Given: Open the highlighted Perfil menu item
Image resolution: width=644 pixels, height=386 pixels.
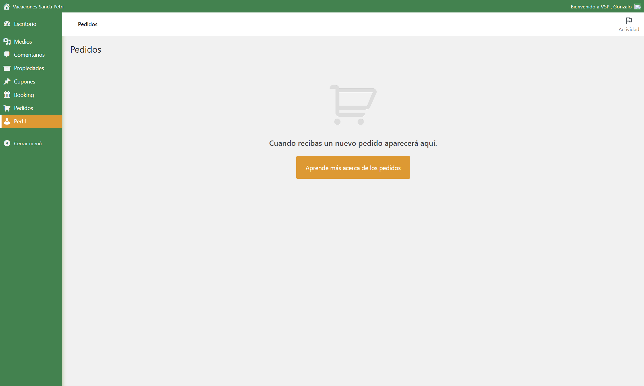Looking at the screenshot, I should 31,122.
